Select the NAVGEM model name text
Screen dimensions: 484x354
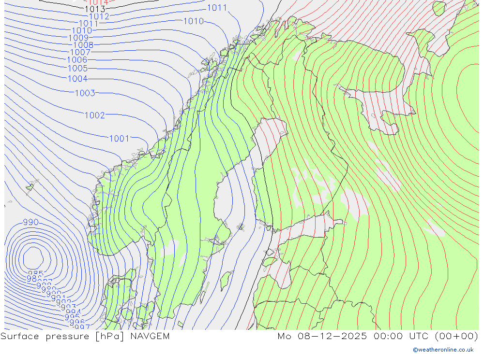pyautogui.click(x=150, y=336)
